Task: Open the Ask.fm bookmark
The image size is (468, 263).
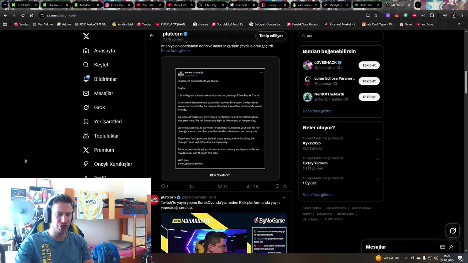Action: 64,24
